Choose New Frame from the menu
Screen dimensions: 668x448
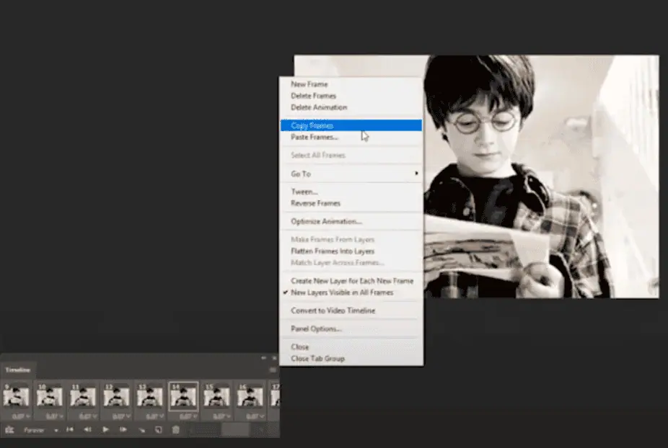point(351,84)
